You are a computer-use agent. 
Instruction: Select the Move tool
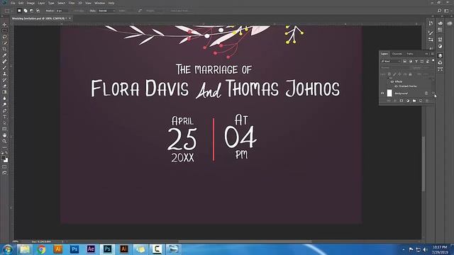tap(4, 25)
